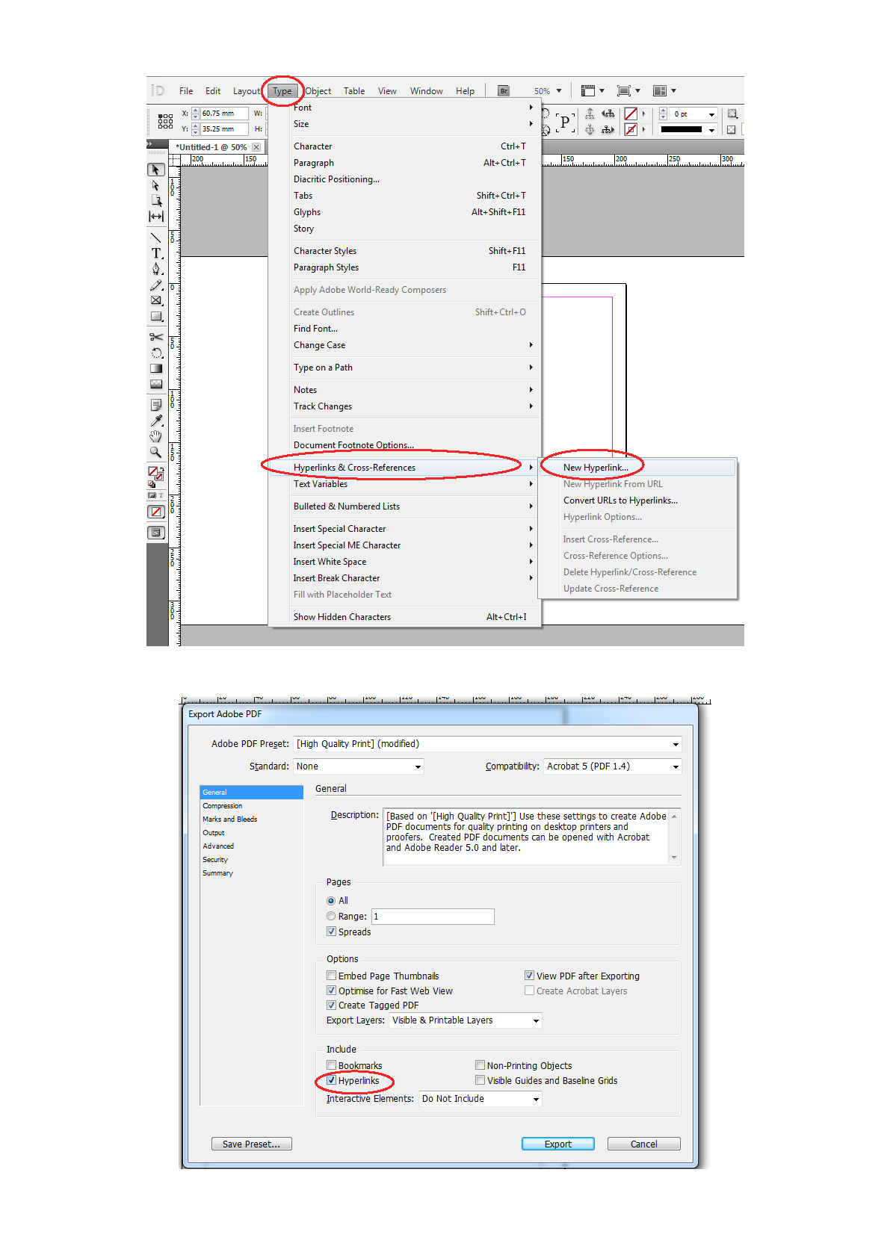
Task: Switch to the Compression tab in sidebar
Action: point(252,806)
